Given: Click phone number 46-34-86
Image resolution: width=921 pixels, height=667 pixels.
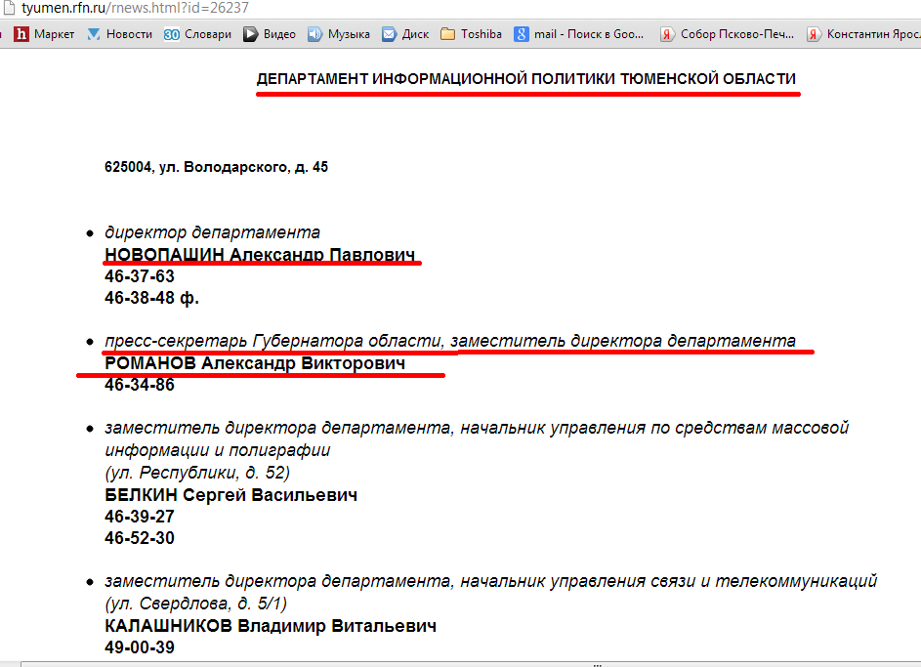Looking at the screenshot, I should tap(140, 385).
